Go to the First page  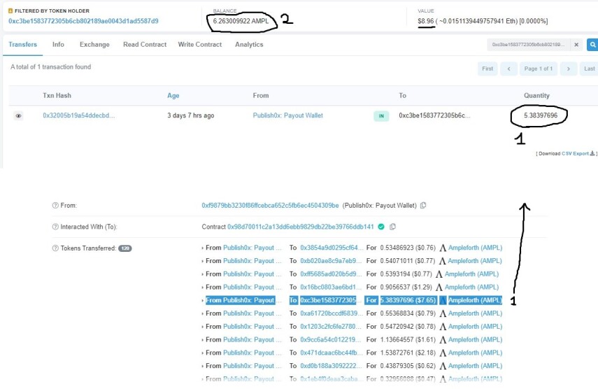coord(487,69)
